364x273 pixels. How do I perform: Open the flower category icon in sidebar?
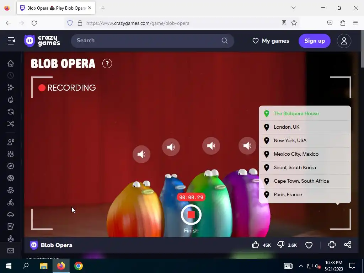pos(10,190)
